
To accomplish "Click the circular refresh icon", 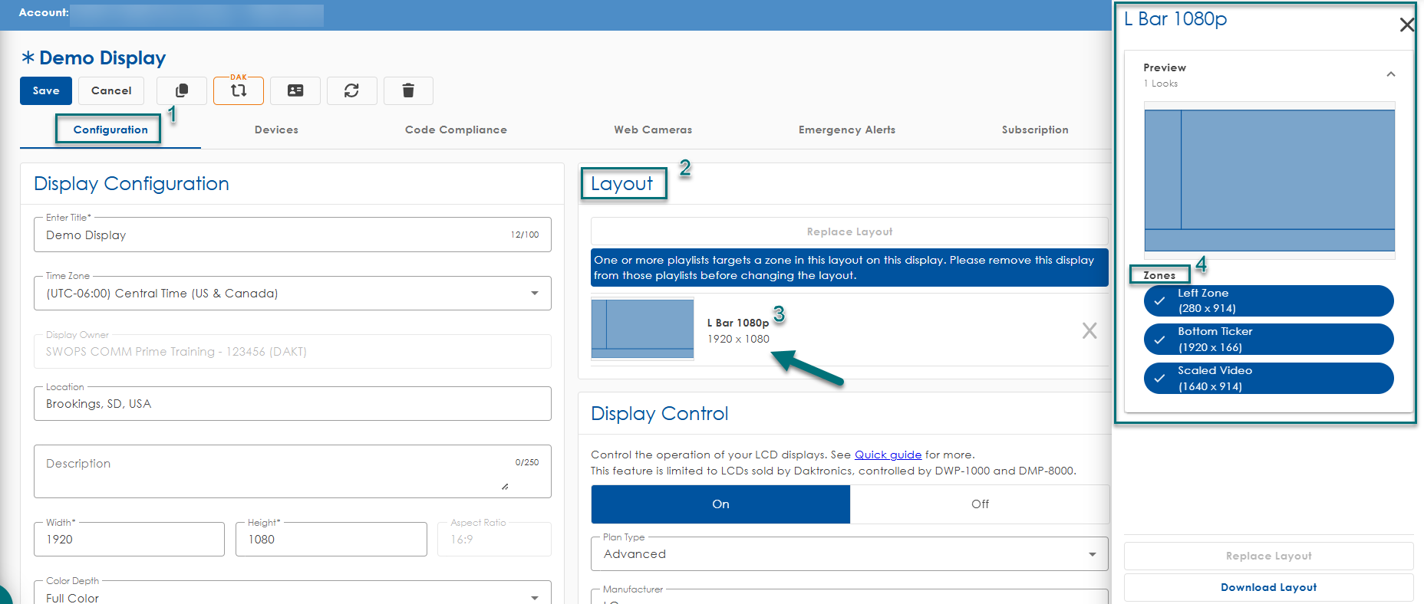I will point(351,90).
